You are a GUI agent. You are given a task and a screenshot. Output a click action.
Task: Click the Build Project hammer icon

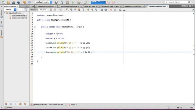tap(62, 2)
